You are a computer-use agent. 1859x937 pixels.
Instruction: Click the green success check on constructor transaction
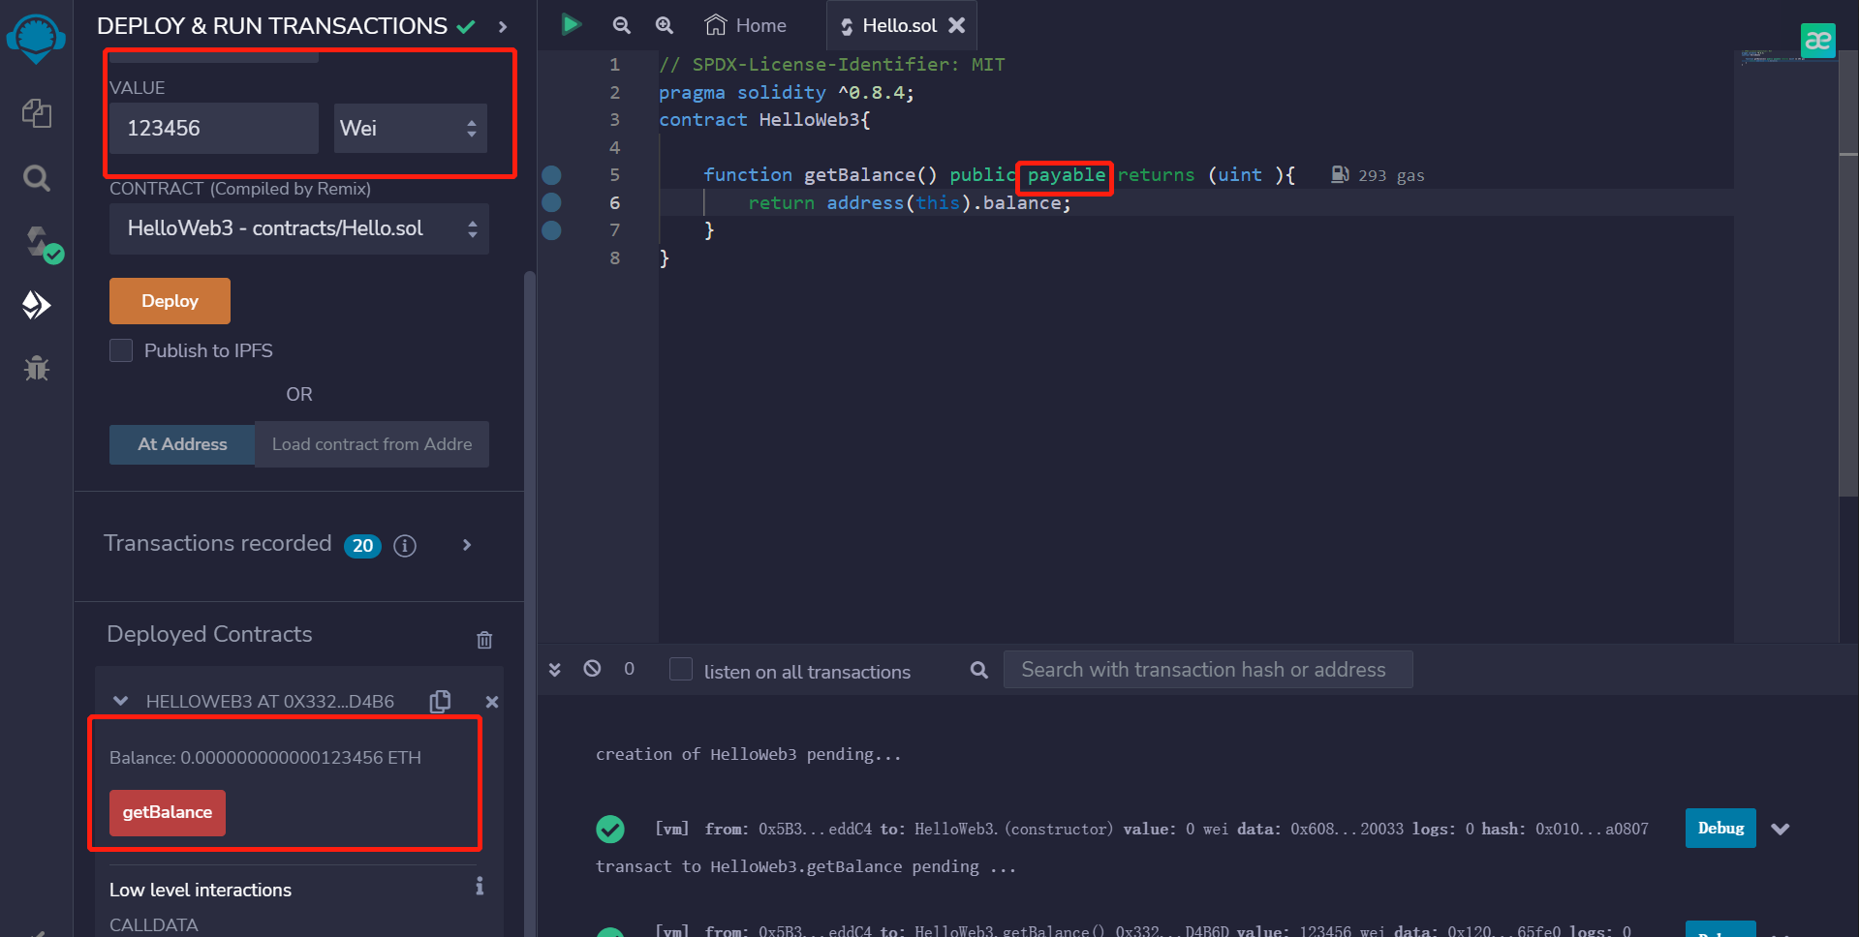[x=610, y=830]
